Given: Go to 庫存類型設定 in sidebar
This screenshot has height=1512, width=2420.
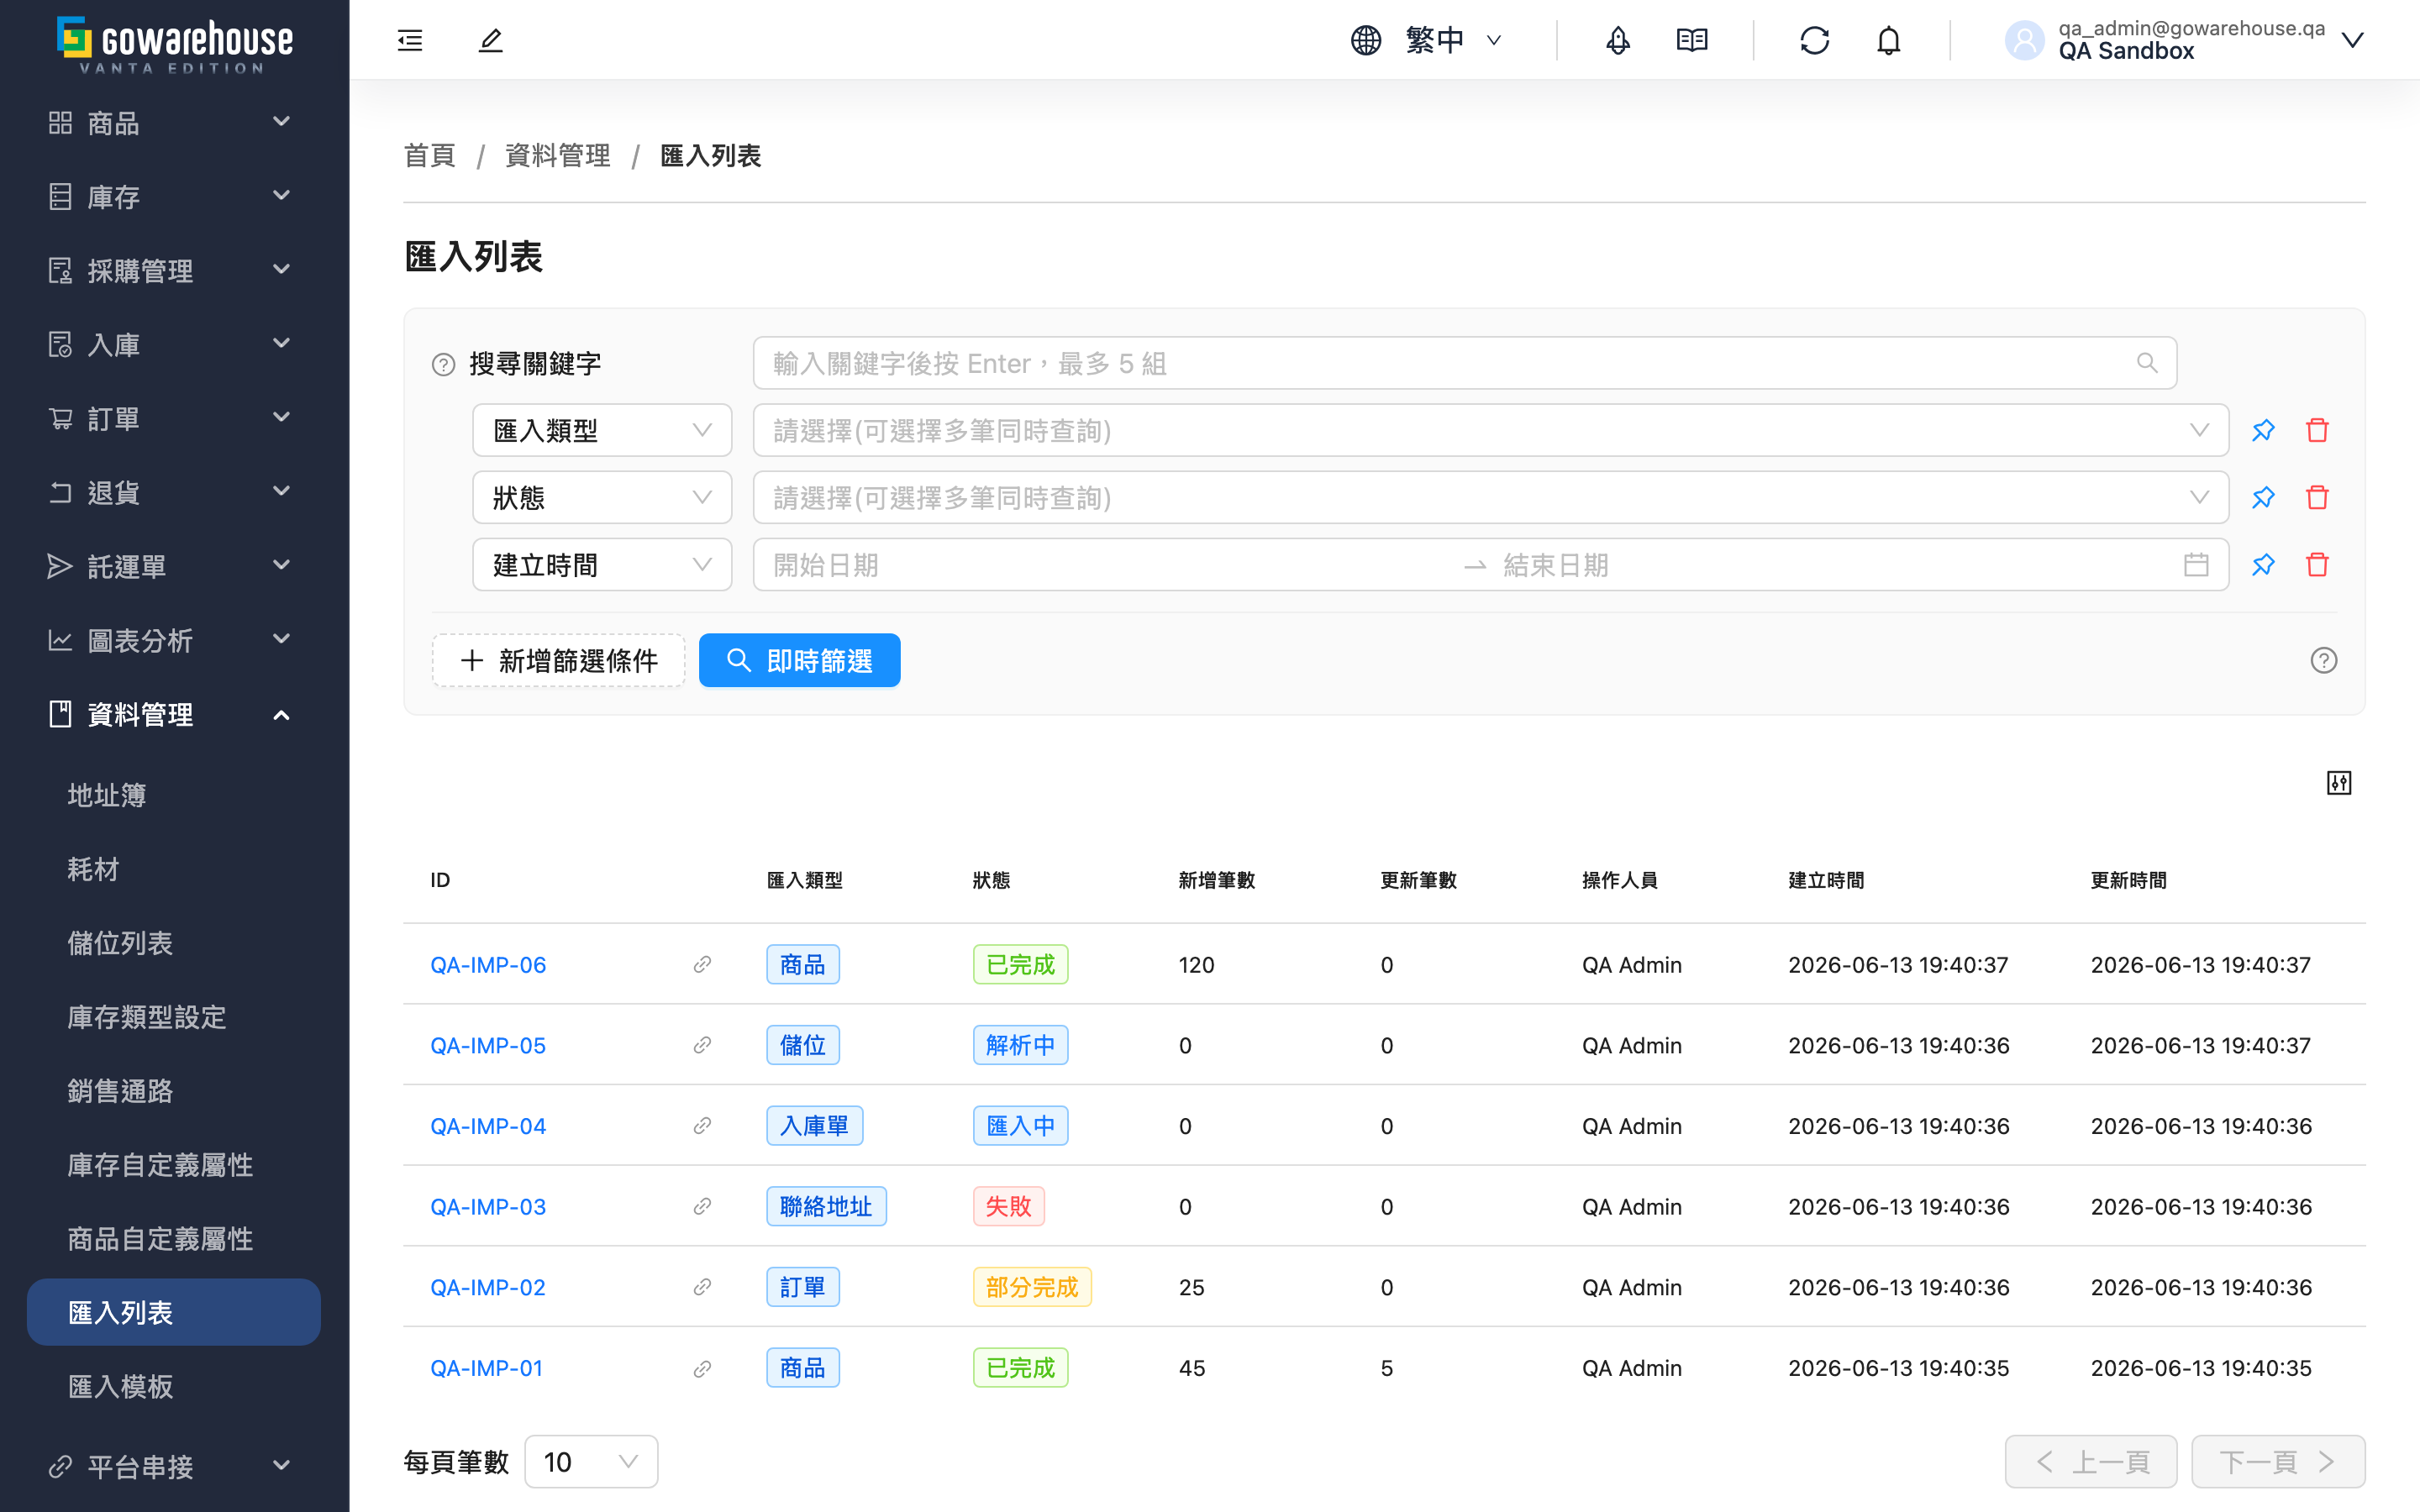Looking at the screenshot, I should click(x=174, y=1017).
